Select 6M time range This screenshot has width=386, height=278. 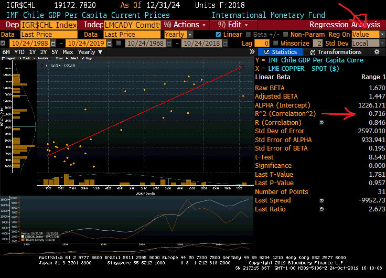pos(6,52)
